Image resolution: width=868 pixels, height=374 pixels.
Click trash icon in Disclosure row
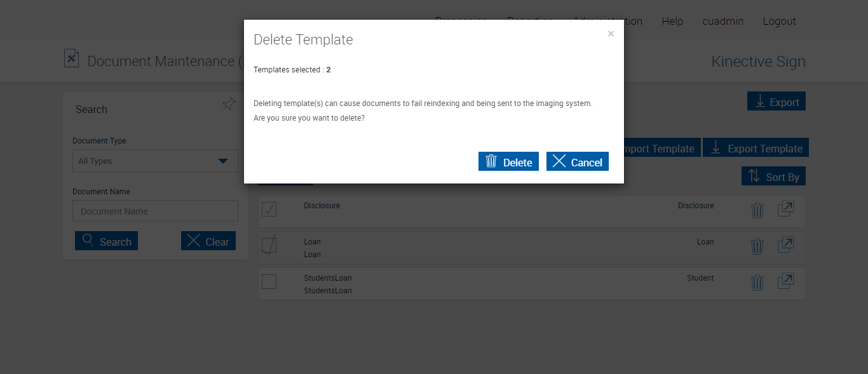tap(757, 210)
